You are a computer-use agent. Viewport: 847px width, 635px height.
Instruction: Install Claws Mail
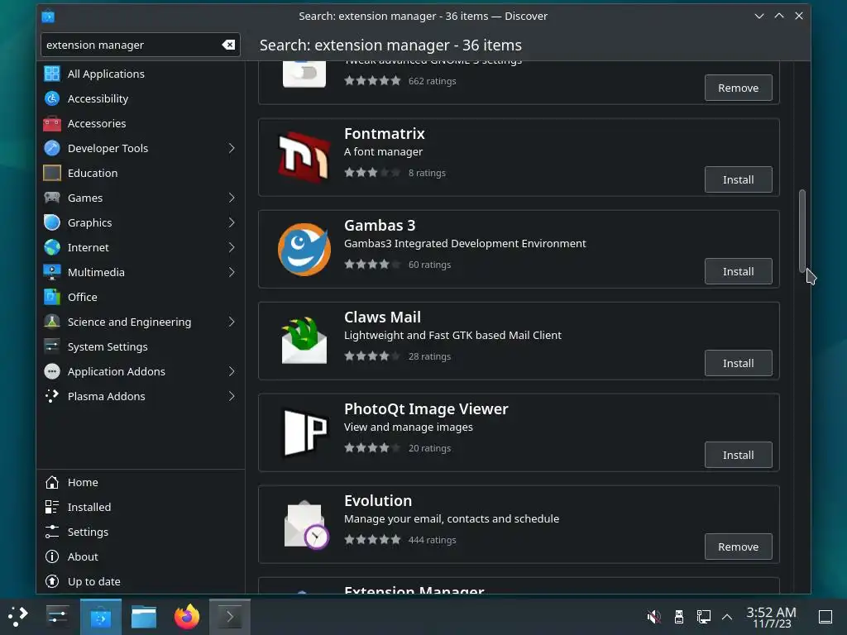(738, 364)
